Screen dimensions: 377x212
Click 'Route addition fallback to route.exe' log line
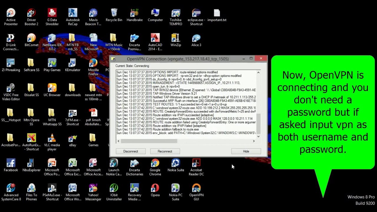click(x=158, y=129)
